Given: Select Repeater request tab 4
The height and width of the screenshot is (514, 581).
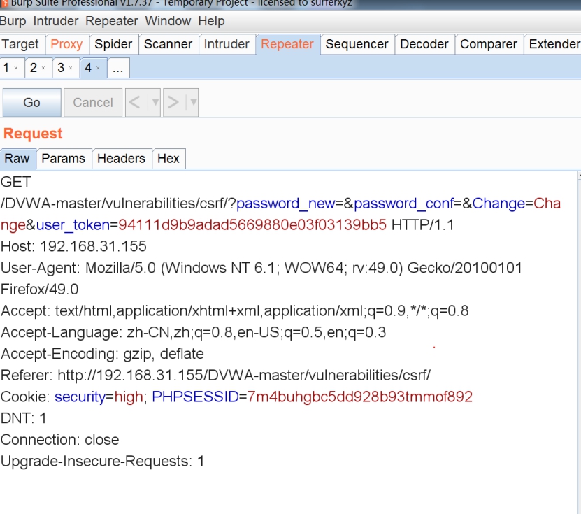Looking at the screenshot, I should pos(88,68).
